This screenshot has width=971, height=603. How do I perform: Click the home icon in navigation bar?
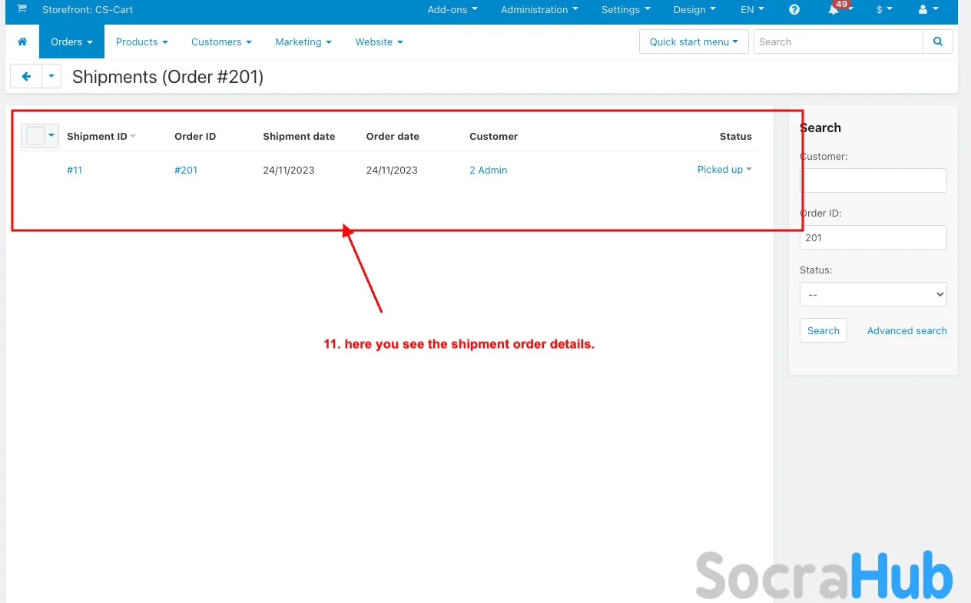pos(22,42)
